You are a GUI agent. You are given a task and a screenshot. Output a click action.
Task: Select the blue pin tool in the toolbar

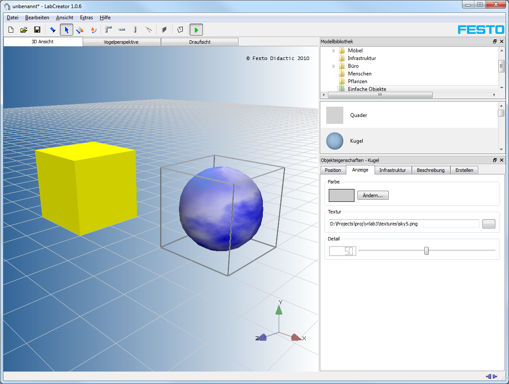click(x=53, y=30)
